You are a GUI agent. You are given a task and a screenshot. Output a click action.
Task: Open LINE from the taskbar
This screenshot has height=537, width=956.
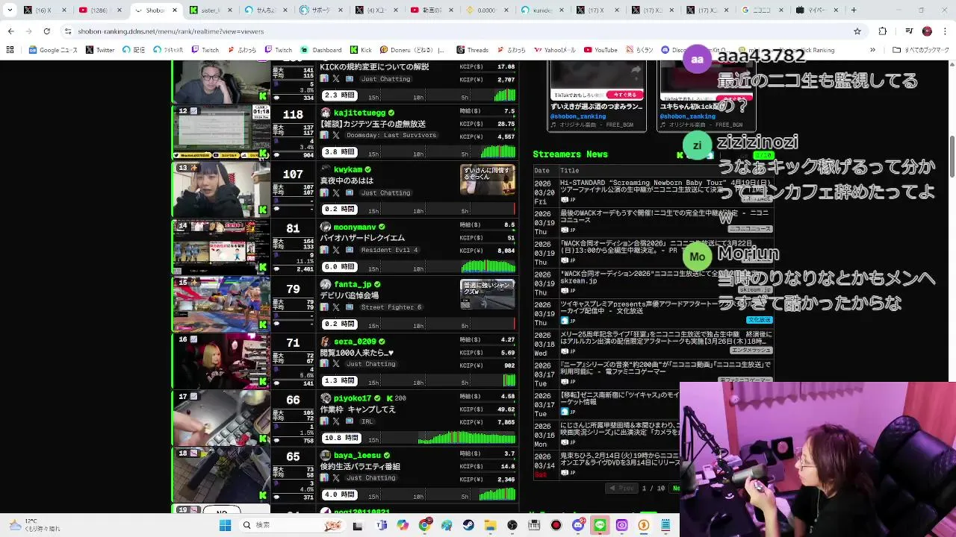(600, 525)
